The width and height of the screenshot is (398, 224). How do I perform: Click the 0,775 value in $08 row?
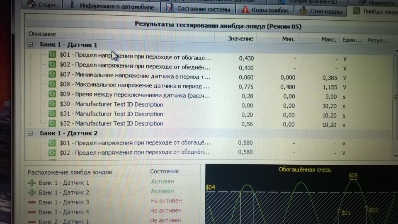246,87
